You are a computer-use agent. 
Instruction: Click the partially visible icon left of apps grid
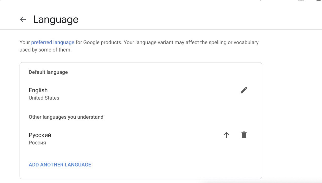pos(260,0)
